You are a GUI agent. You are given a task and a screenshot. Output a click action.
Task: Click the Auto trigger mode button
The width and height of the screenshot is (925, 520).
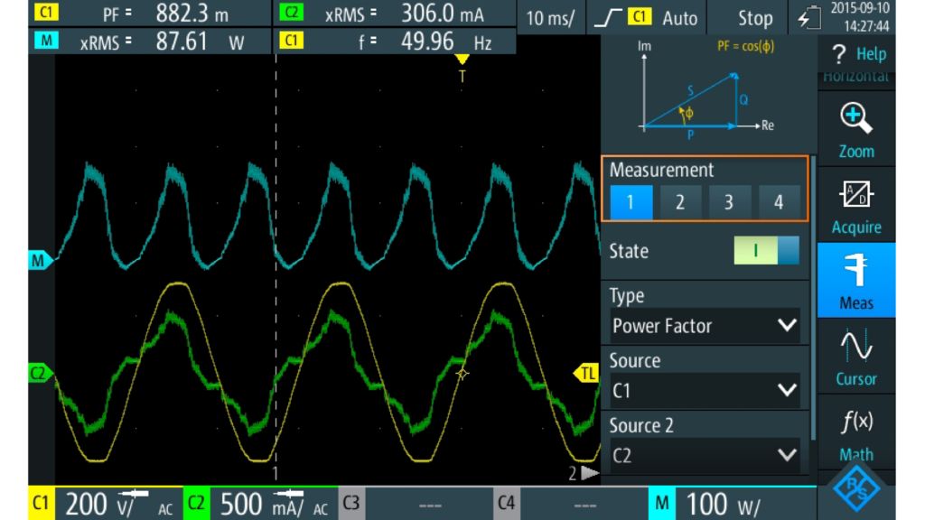[x=678, y=17]
